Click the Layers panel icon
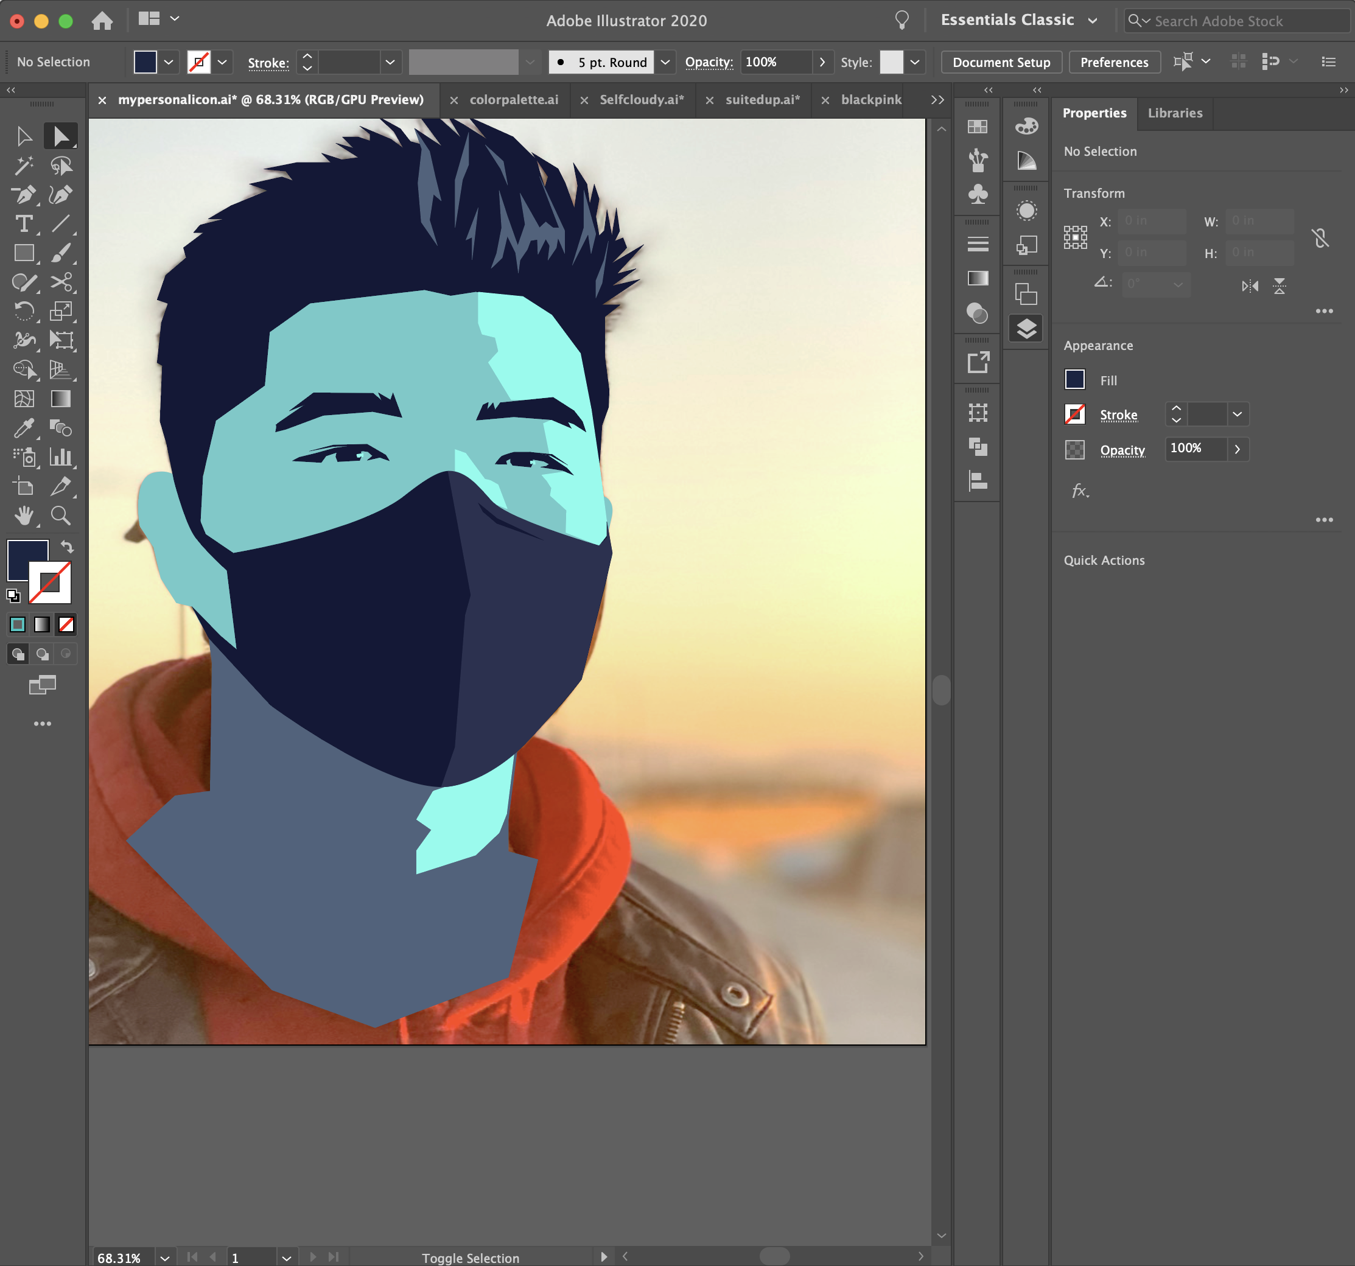 click(x=1026, y=330)
